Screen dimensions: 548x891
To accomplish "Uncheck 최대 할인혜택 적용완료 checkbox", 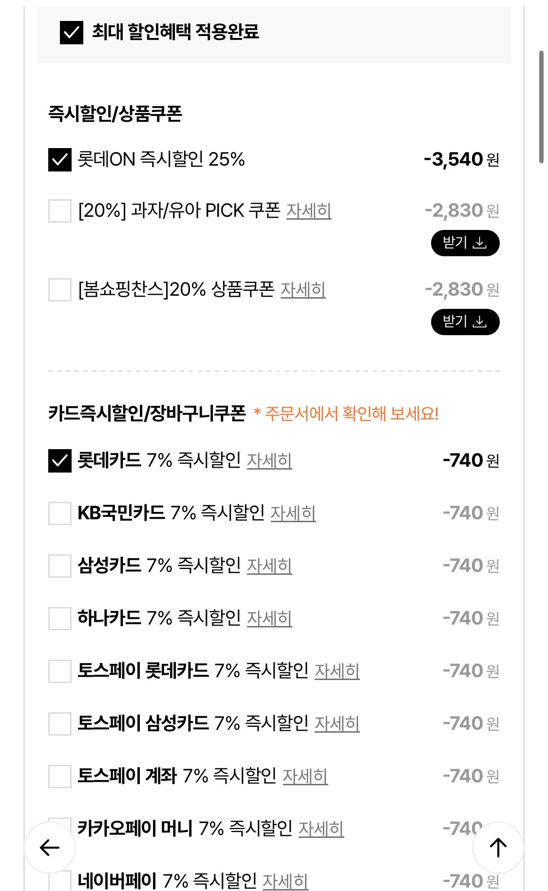I will point(72,33).
